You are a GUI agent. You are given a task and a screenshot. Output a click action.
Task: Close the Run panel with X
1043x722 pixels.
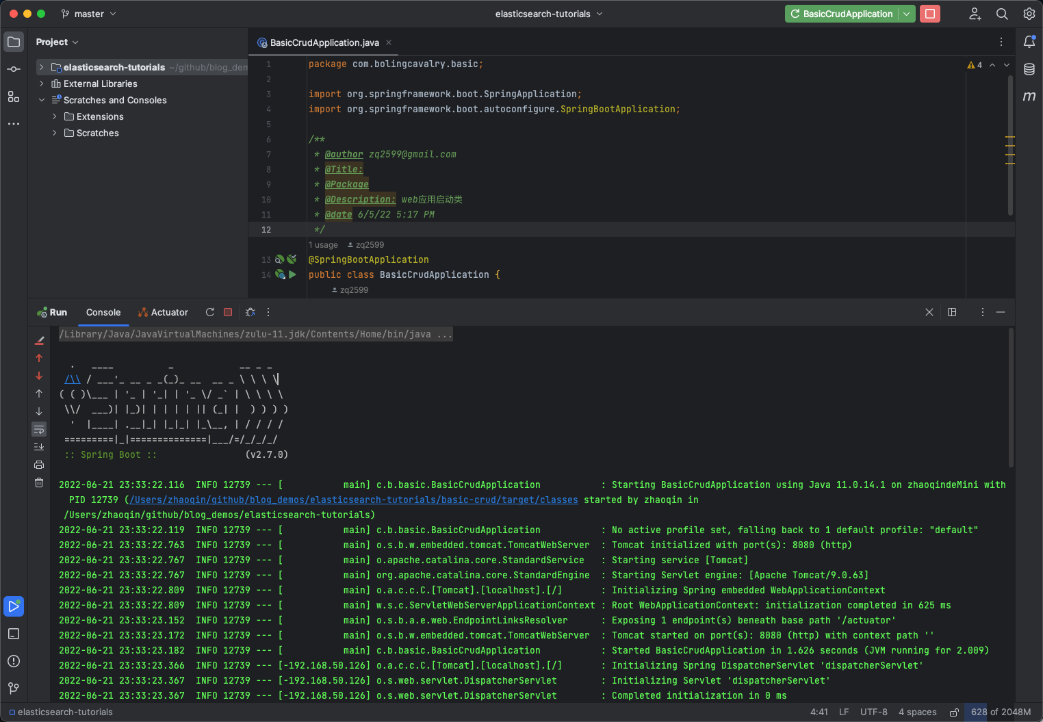(929, 312)
